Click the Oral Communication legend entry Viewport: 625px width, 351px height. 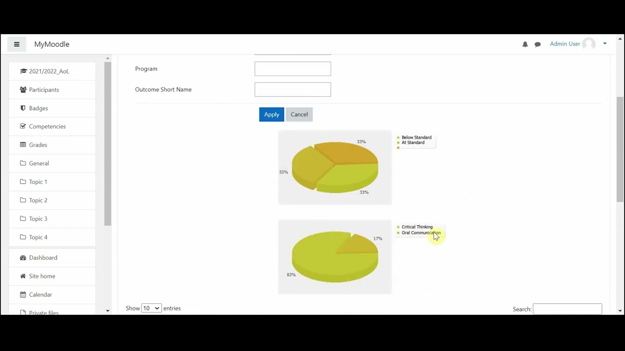[x=420, y=233]
